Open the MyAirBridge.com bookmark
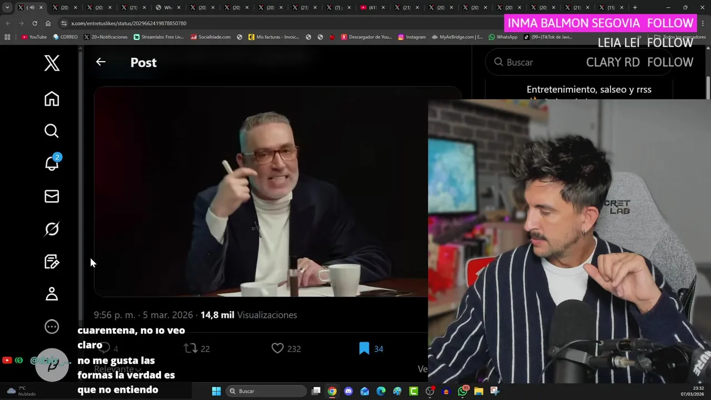The width and height of the screenshot is (711, 400). pos(457,37)
